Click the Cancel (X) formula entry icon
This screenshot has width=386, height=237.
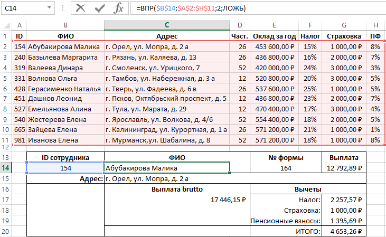80,8
